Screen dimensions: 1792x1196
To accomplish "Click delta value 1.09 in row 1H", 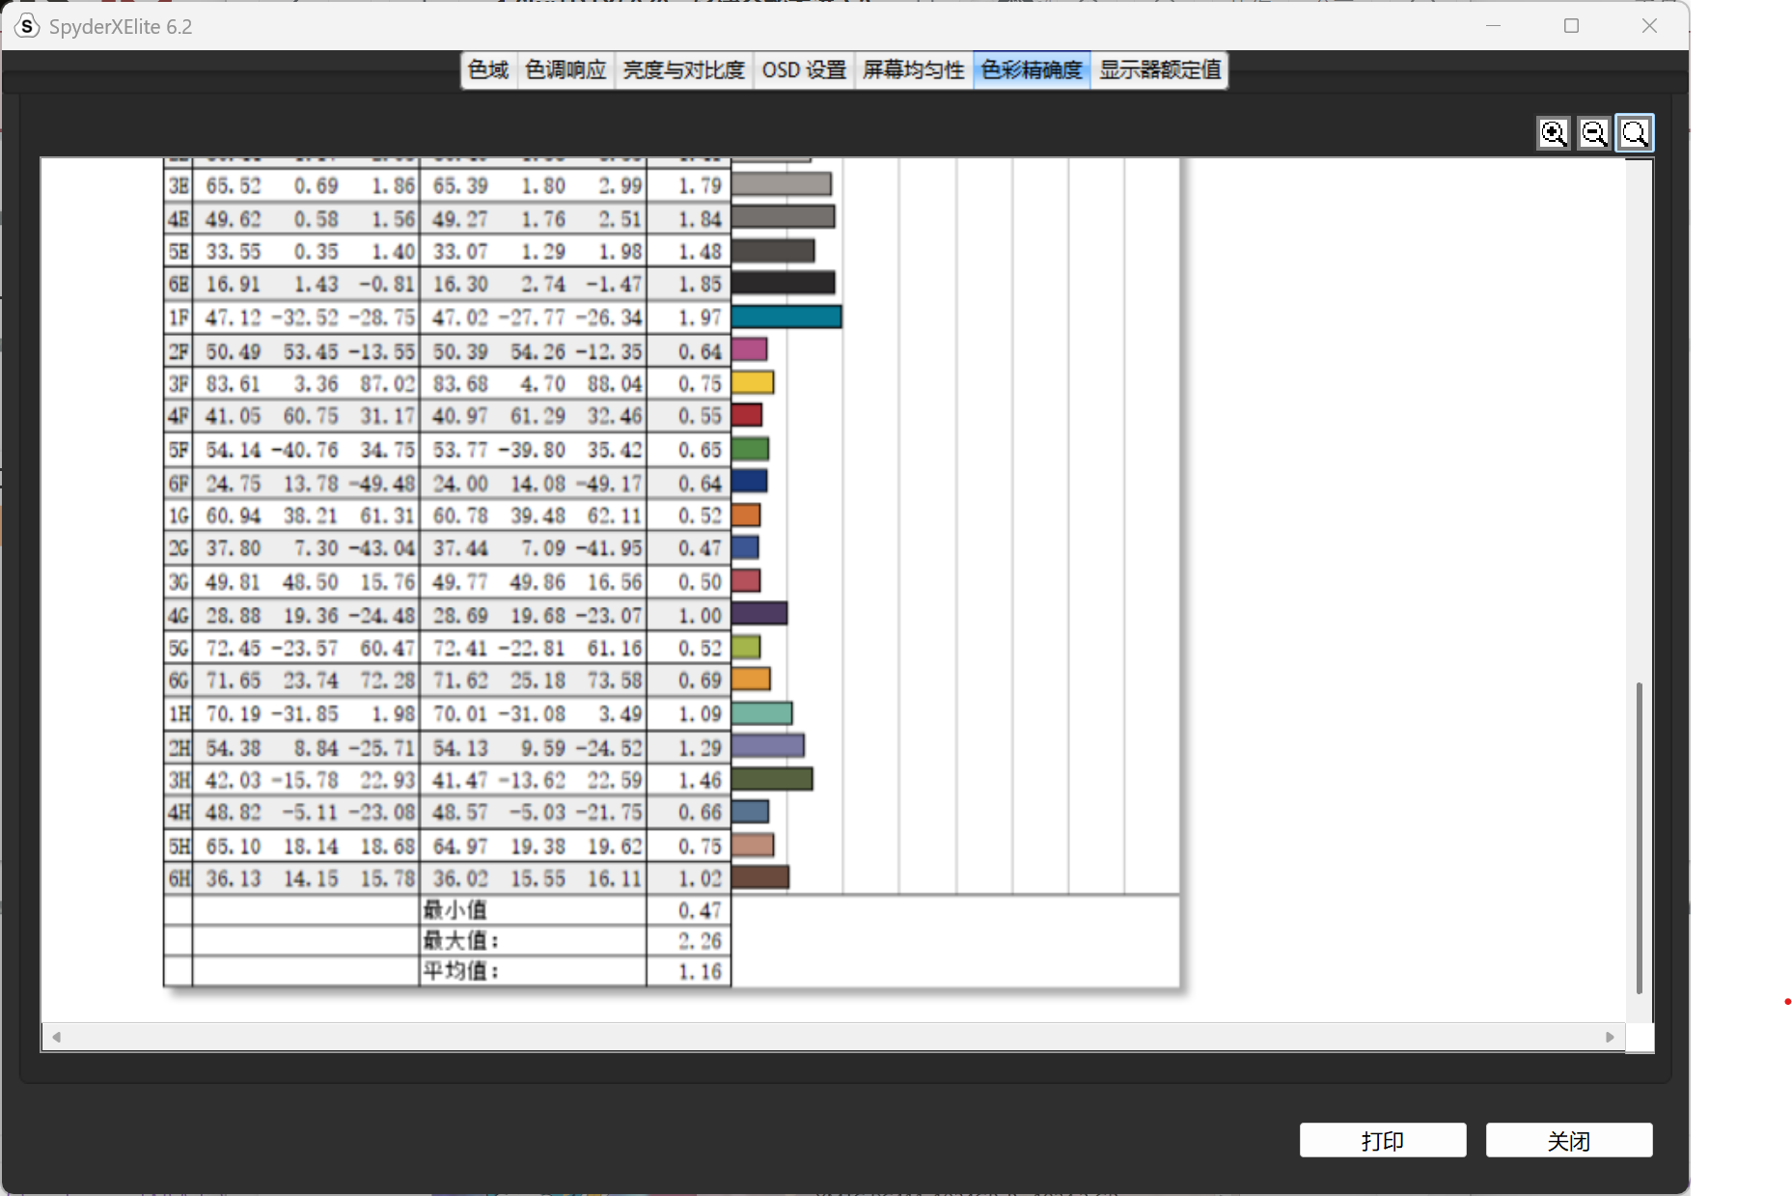I will [700, 714].
